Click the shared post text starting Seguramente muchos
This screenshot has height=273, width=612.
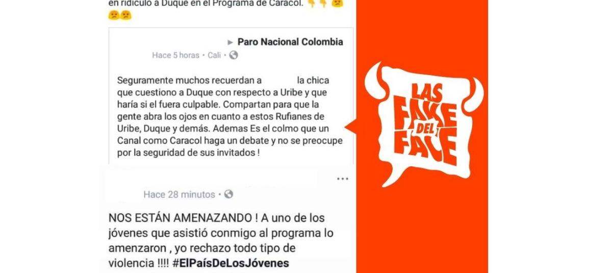click(229, 117)
